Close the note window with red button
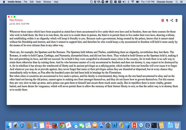Screen dimensions: 186x130 [9, 17]
